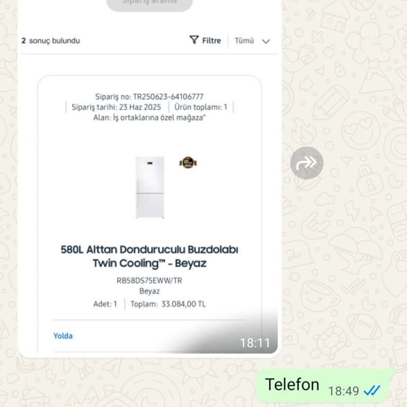The width and height of the screenshot is (407, 407).
Task: Click the Filtre funnel icon
Action: click(194, 40)
